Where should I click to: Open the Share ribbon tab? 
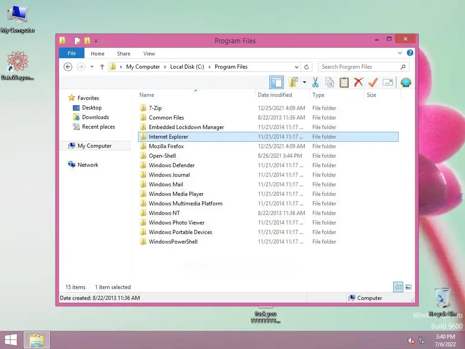pos(124,54)
